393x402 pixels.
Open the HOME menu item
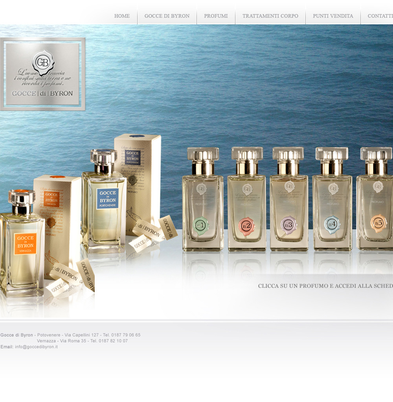point(122,16)
